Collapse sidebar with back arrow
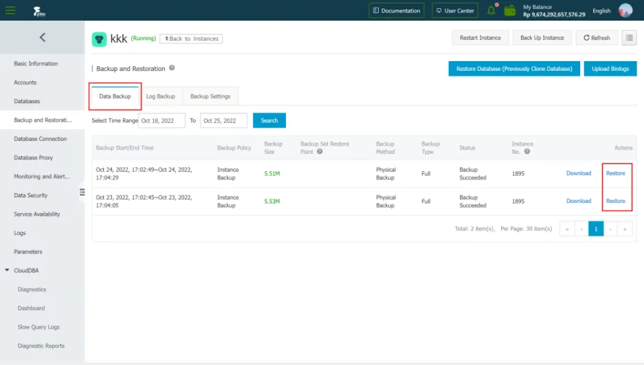 point(43,37)
